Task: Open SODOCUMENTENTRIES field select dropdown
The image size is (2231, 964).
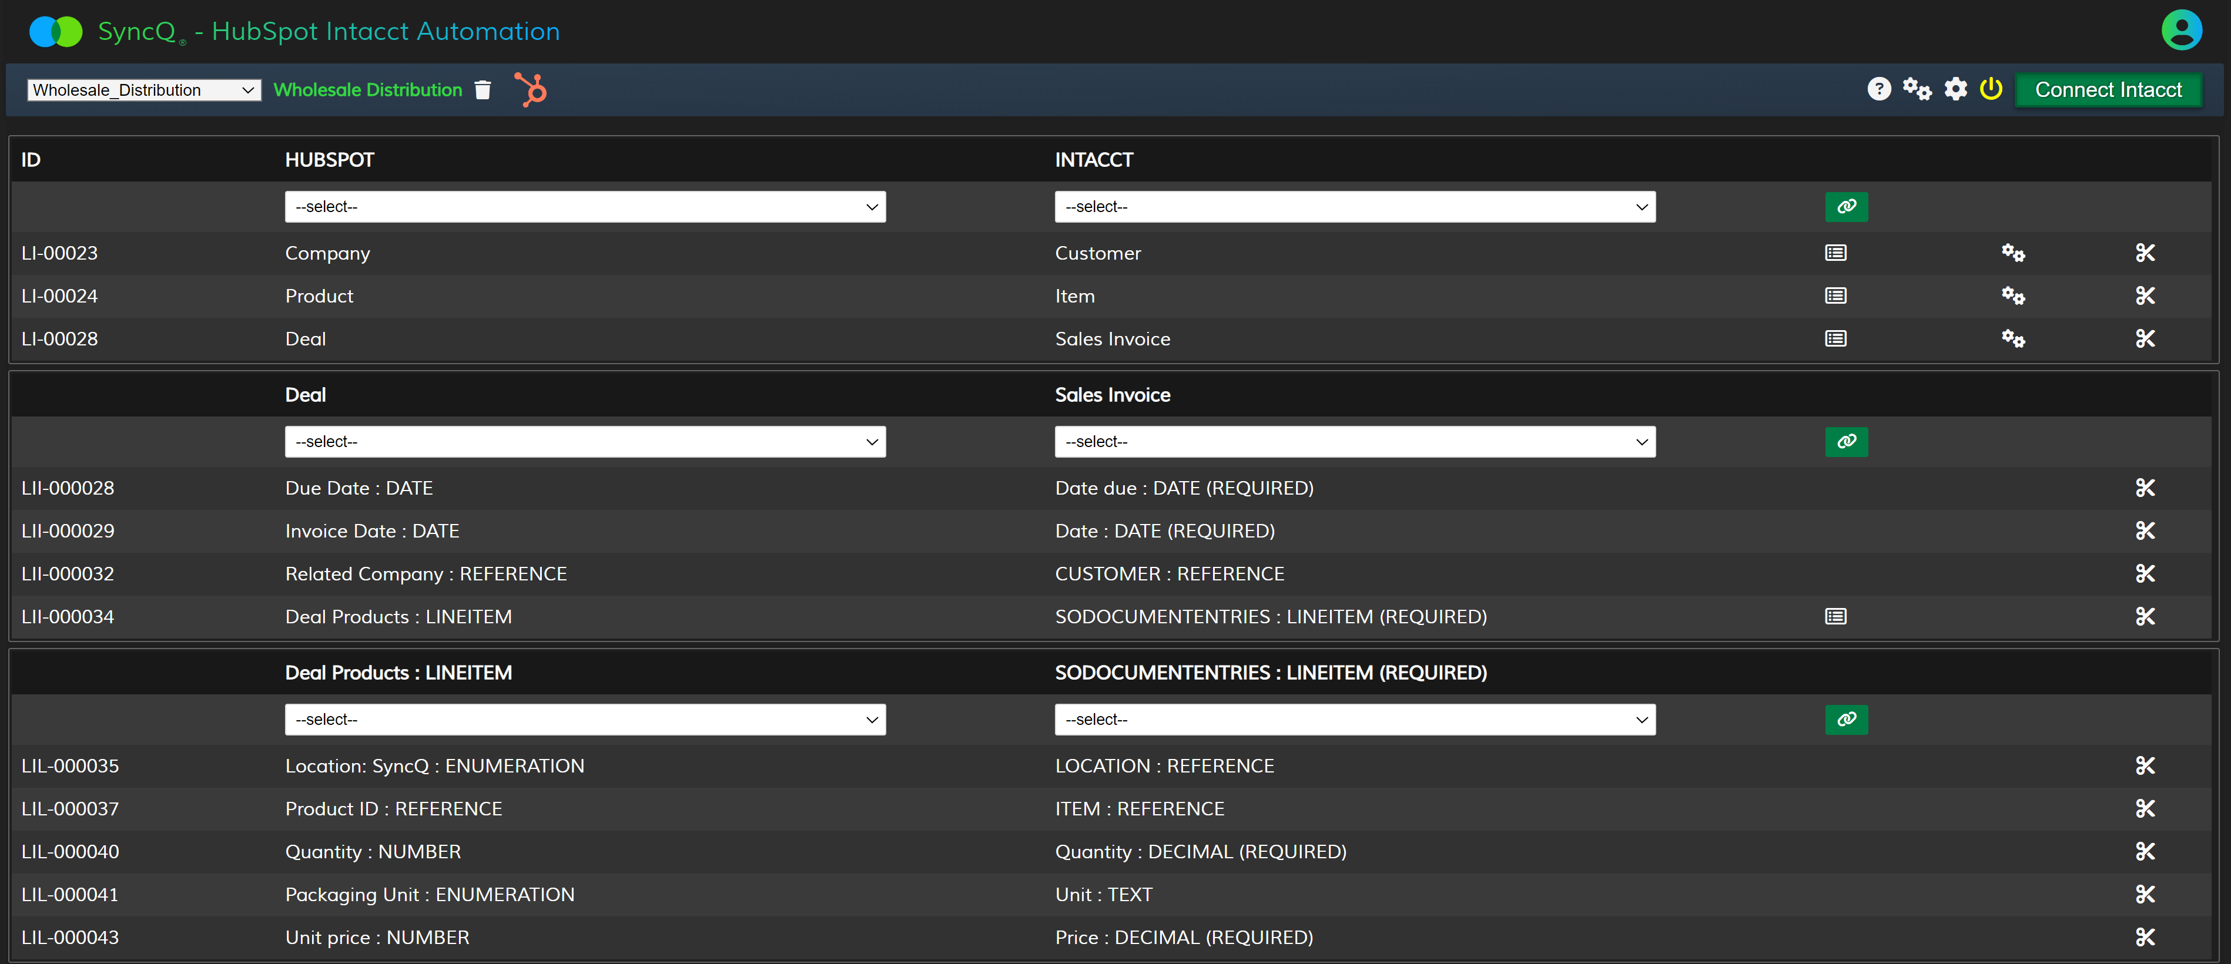Action: (x=1355, y=720)
